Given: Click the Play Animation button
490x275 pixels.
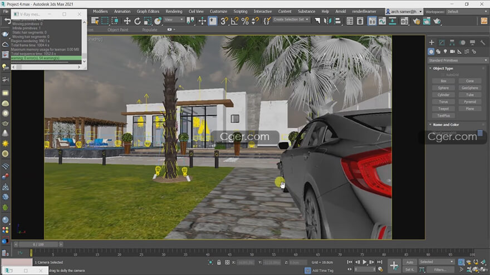Looking at the screenshot, I should click(364, 262).
